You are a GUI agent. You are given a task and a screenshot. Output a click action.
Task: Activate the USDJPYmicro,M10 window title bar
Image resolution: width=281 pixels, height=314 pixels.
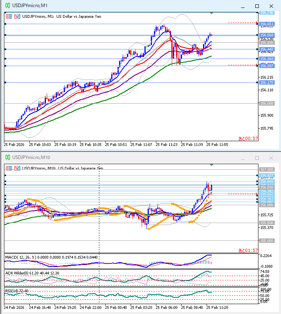click(119, 157)
